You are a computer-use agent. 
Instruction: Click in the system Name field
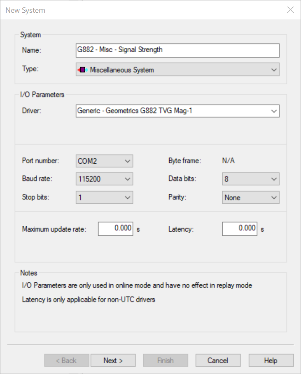(x=177, y=50)
